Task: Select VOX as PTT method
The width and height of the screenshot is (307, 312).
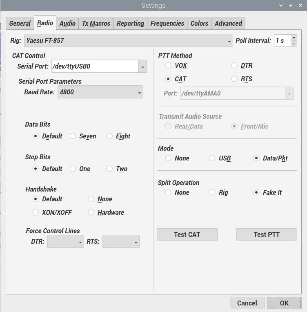Action: (x=168, y=65)
